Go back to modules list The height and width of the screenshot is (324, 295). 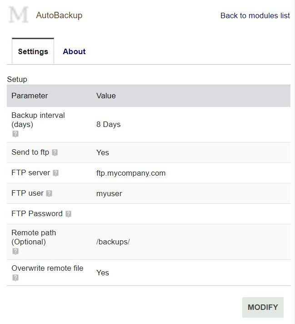pos(255,15)
